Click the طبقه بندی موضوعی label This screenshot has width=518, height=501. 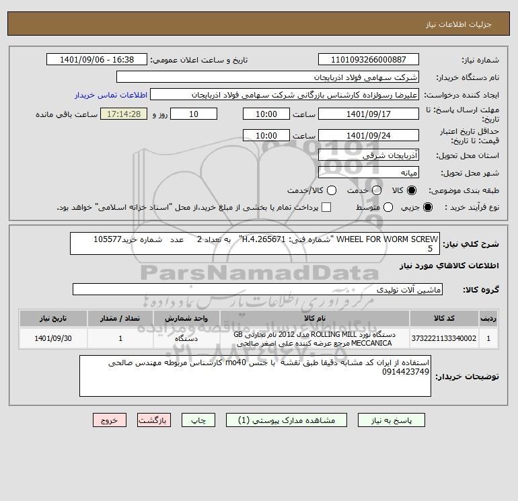click(x=464, y=190)
